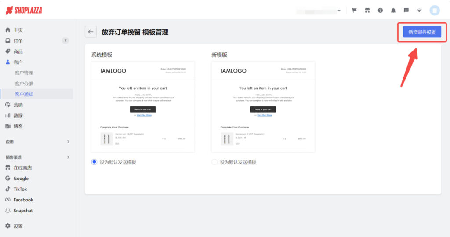
Task: Open the 新模版 email preview thumbnail
Action: 263,107
